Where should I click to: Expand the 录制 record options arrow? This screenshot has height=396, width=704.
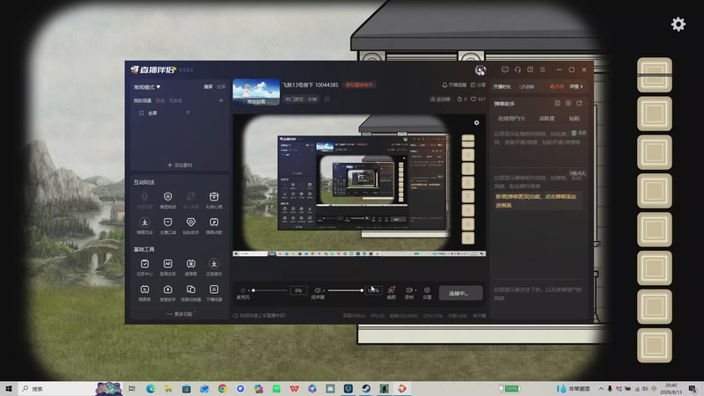[415, 290]
